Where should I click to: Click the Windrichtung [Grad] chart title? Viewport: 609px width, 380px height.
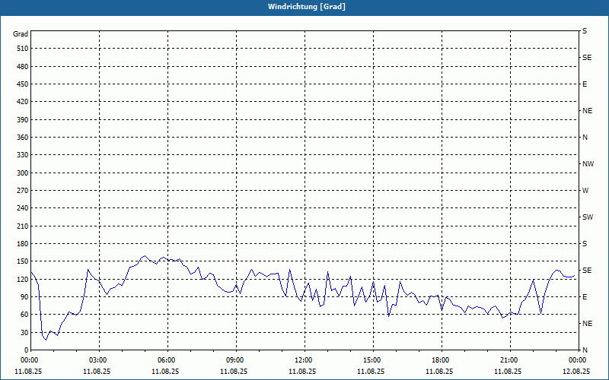tap(307, 7)
